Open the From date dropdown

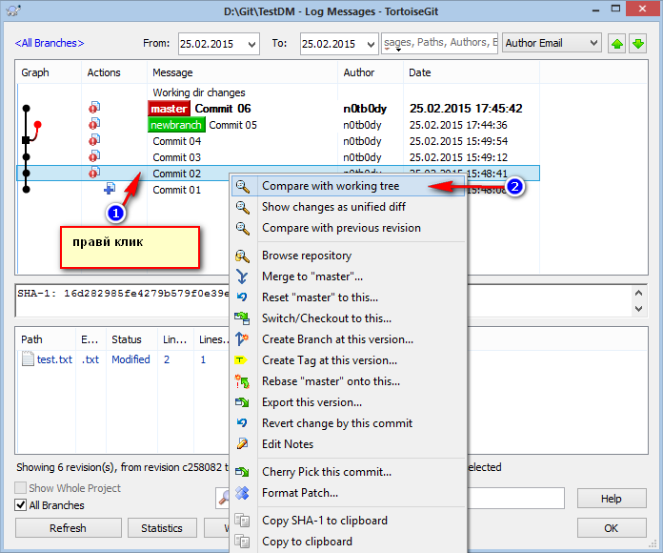[251, 44]
